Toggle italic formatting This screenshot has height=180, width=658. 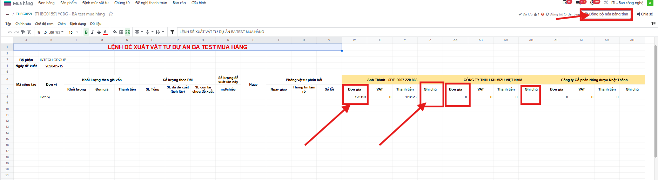tap(93, 32)
